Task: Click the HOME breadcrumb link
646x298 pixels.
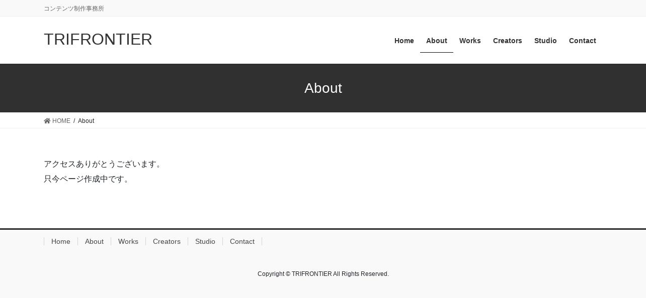Action: click(61, 121)
